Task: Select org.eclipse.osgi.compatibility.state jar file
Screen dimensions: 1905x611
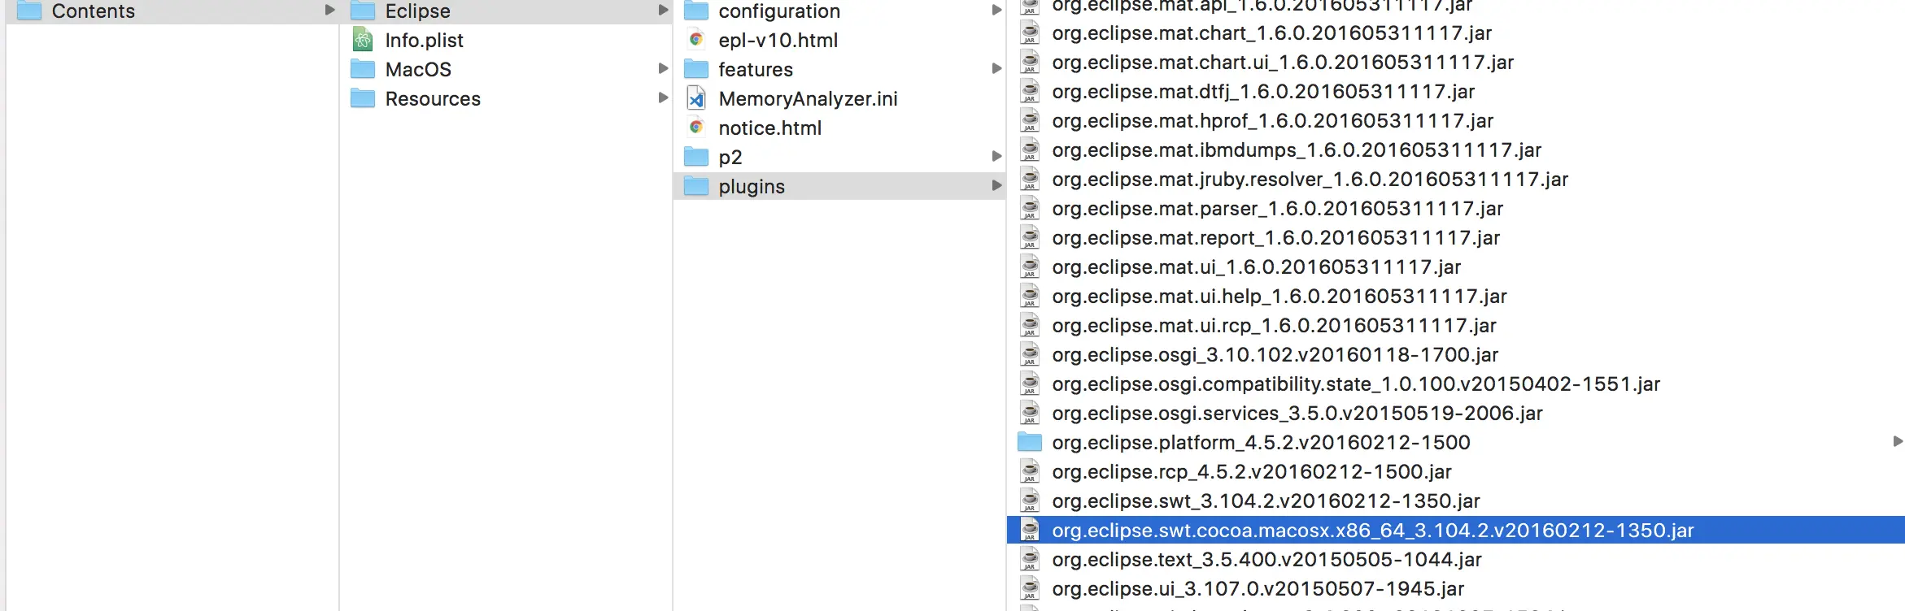Action: pos(1356,384)
